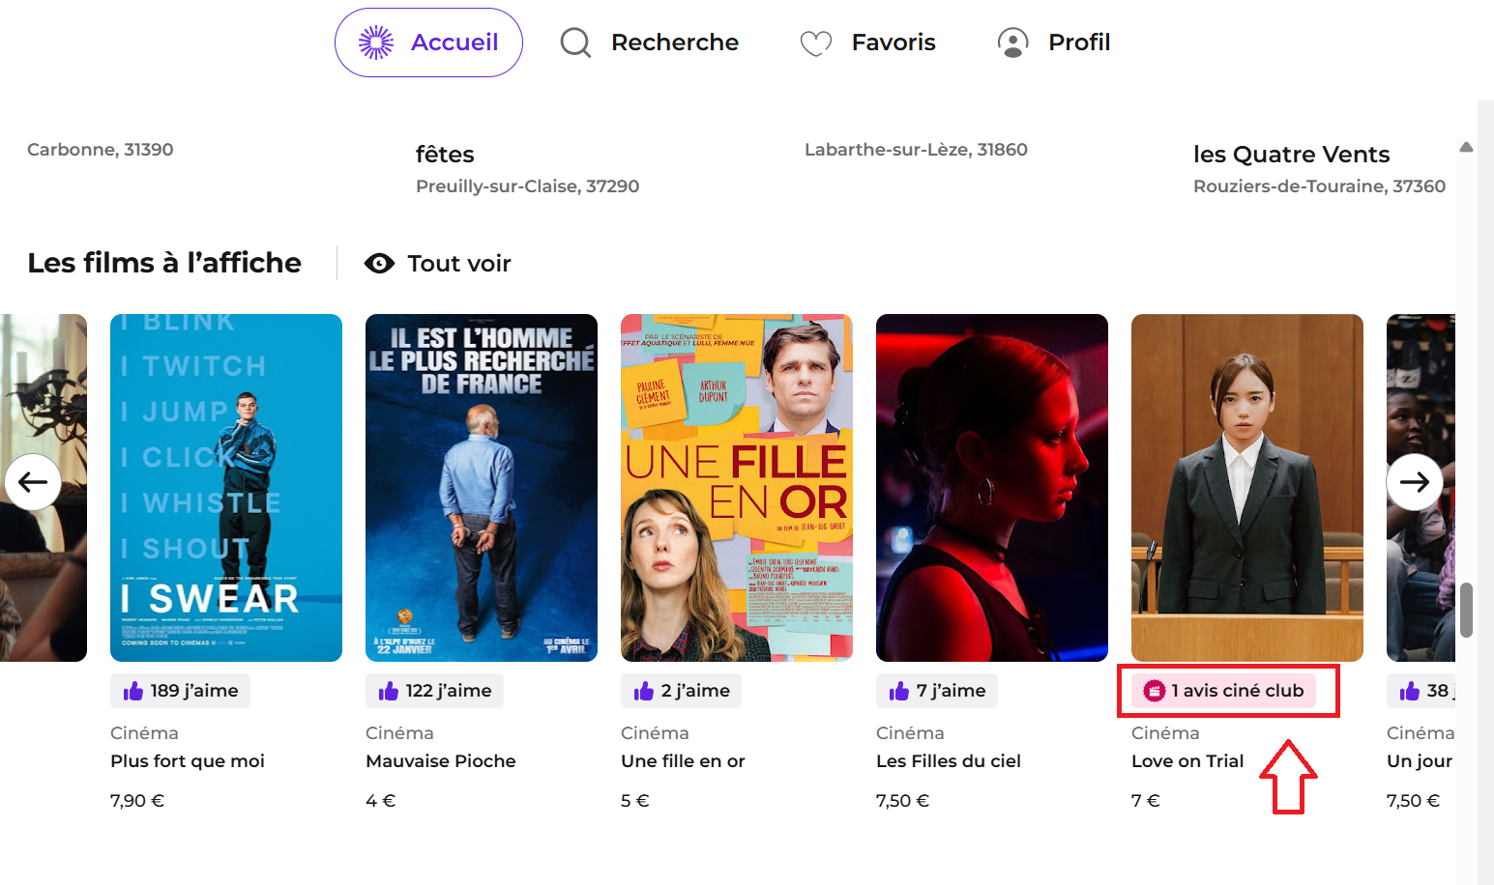Click thumbs-up icon on 122 j'aime

click(389, 691)
